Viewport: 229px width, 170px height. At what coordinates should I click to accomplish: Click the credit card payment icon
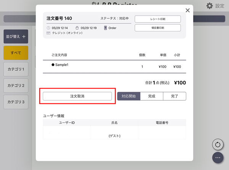[48, 33]
